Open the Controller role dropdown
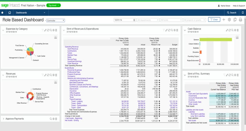The width and height of the screenshot is (246, 131). pyautogui.click(x=55, y=21)
